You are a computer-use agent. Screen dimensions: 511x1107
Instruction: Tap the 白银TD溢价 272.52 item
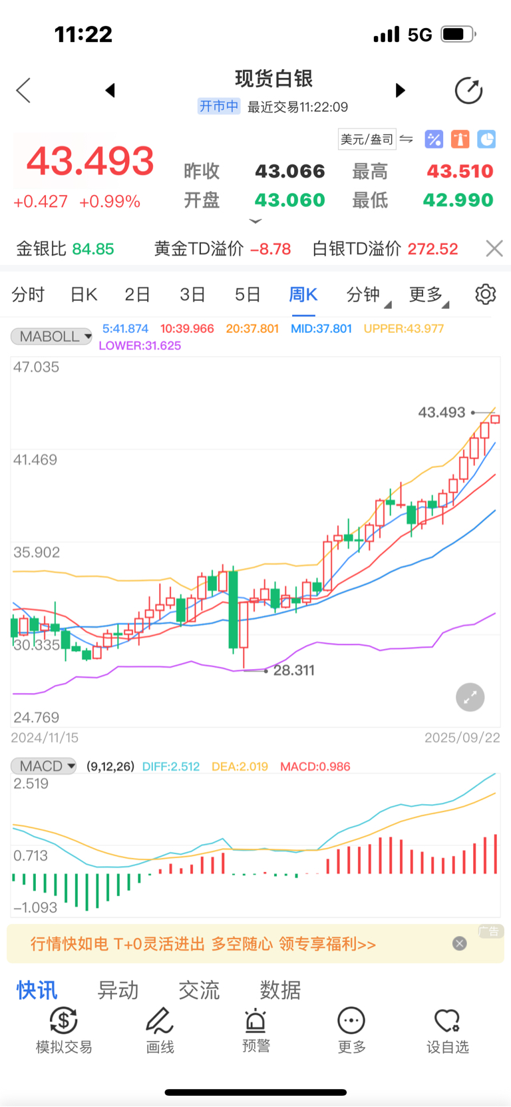pos(385,249)
